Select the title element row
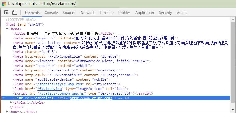This screenshot has height=113, width=236. click(x=63, y=34)
